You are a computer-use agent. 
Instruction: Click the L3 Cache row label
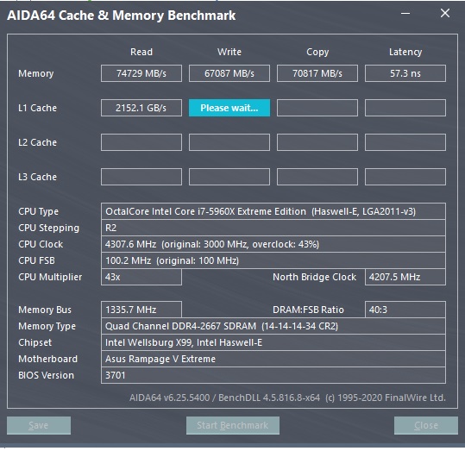(x=37, y=177)
